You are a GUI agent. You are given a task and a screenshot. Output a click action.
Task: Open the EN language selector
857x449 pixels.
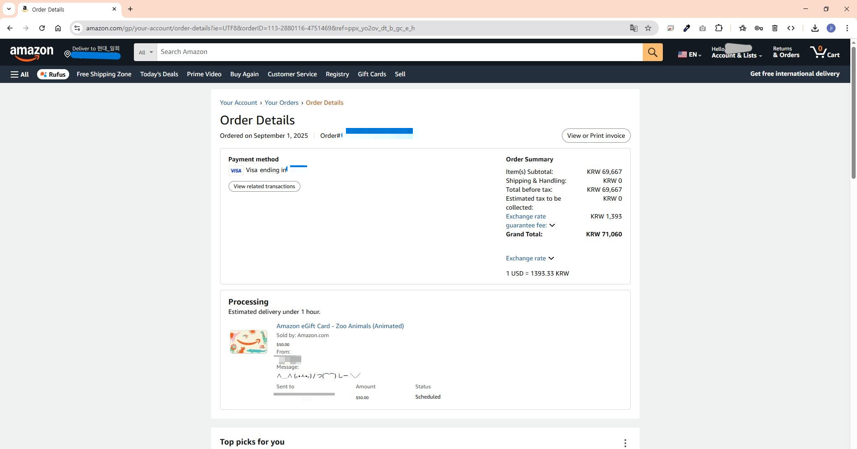tap(690, 54)
